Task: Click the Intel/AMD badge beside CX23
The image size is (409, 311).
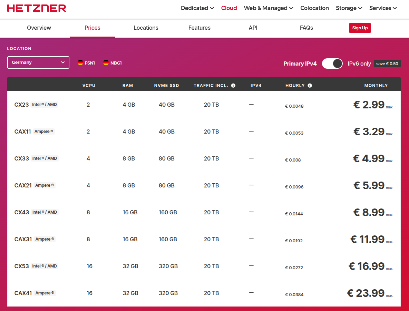Action: 45,104
